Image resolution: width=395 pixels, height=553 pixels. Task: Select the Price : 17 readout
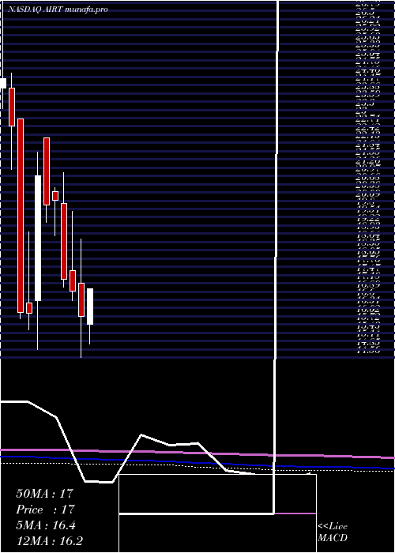point(45,510)
